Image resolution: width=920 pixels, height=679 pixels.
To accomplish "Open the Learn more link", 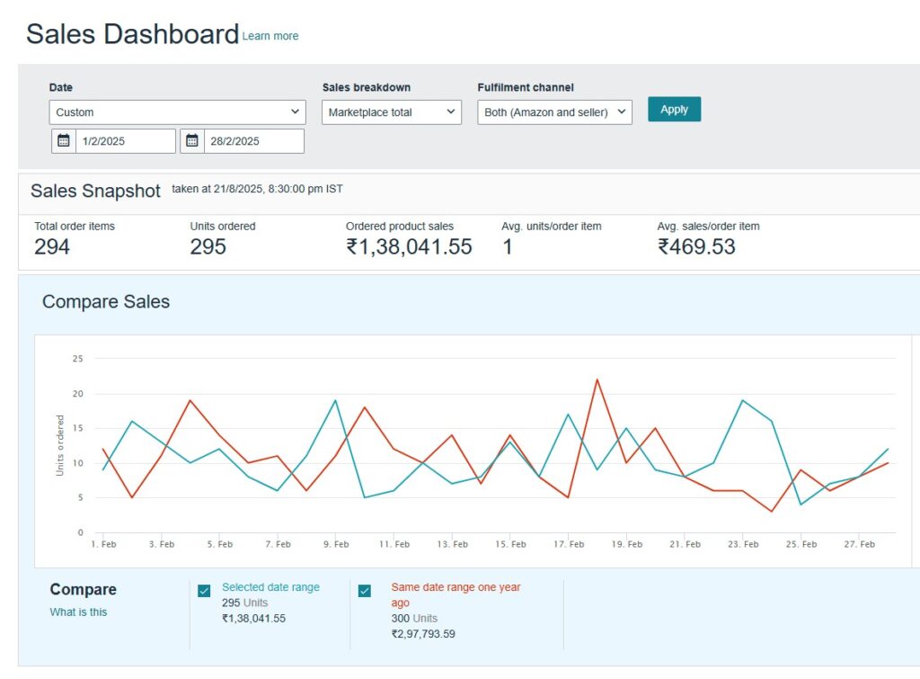I will (x=270, y=36).
